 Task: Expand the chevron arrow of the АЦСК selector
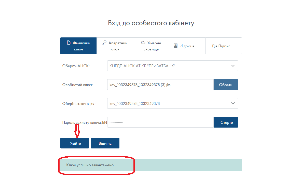pos(233,66)
